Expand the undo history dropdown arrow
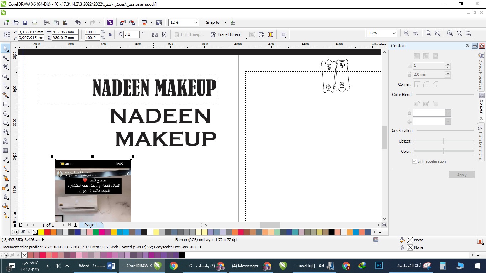The width and height of the screenshot is (486, 273). 85,22
